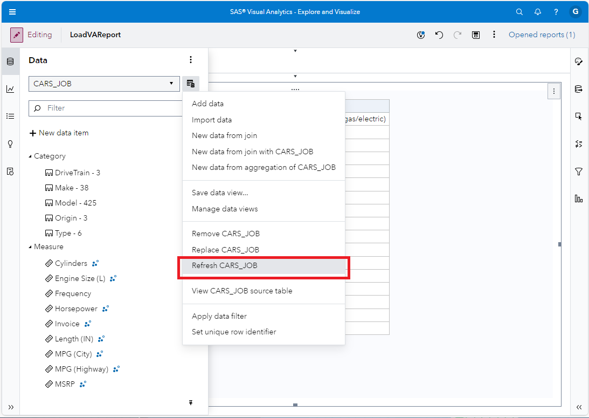The height and width of the screenshot is (418, 589).
Task: Toggle the pin at bottom of Data pane
Action: click(x=191, y=403)
